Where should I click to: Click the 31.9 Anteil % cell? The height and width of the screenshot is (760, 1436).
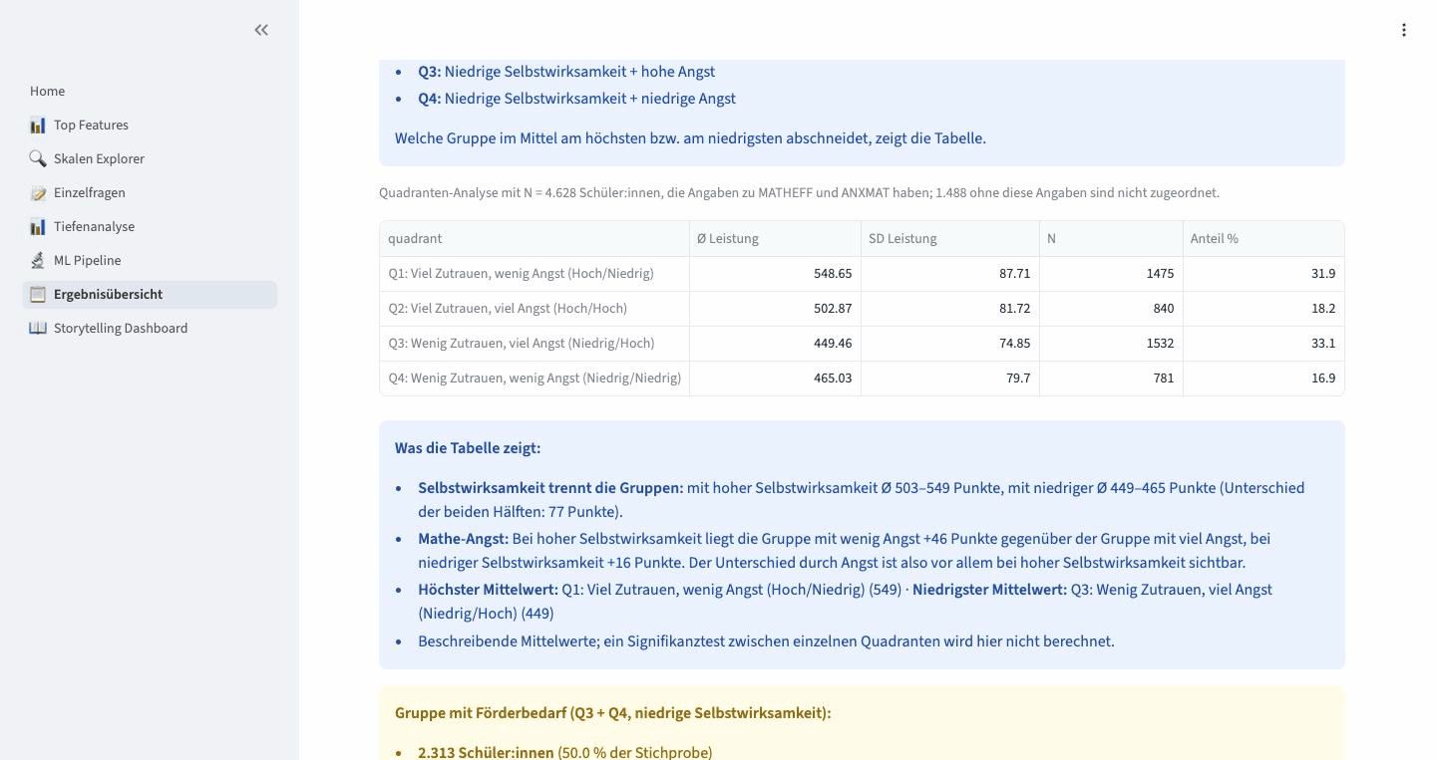pos(1263,274)
